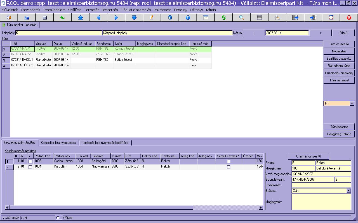Screen dimensions: 358x223
Task: Click the open folder toolbar icon
Action: point(27,18)
